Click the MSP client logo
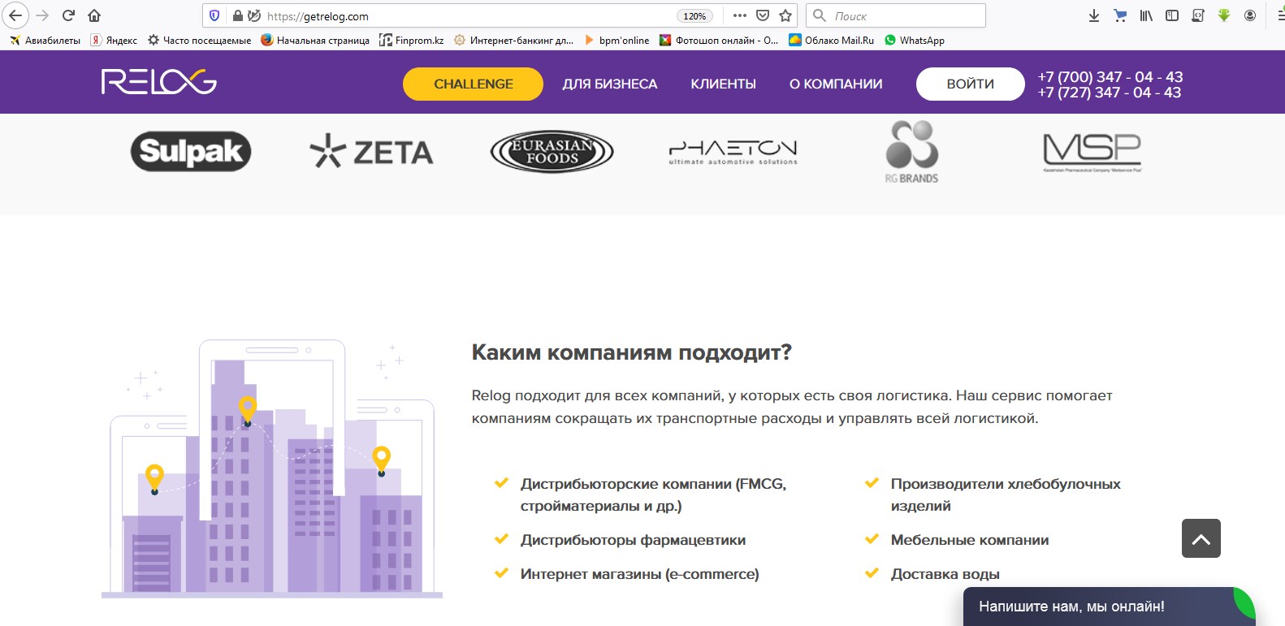Viewport: 1285px width, 626px height. point(1092,153)
